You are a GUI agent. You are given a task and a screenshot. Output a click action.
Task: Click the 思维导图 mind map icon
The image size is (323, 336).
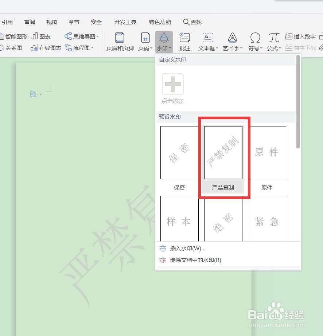[68, 36]
